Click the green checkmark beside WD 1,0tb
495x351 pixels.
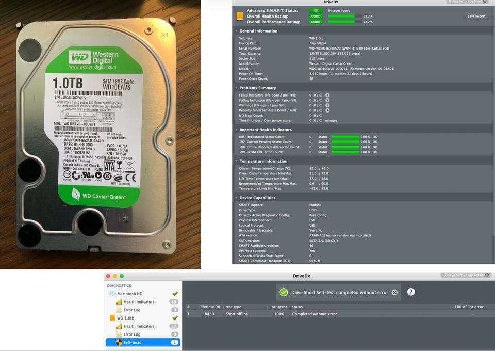click(175, 318)
